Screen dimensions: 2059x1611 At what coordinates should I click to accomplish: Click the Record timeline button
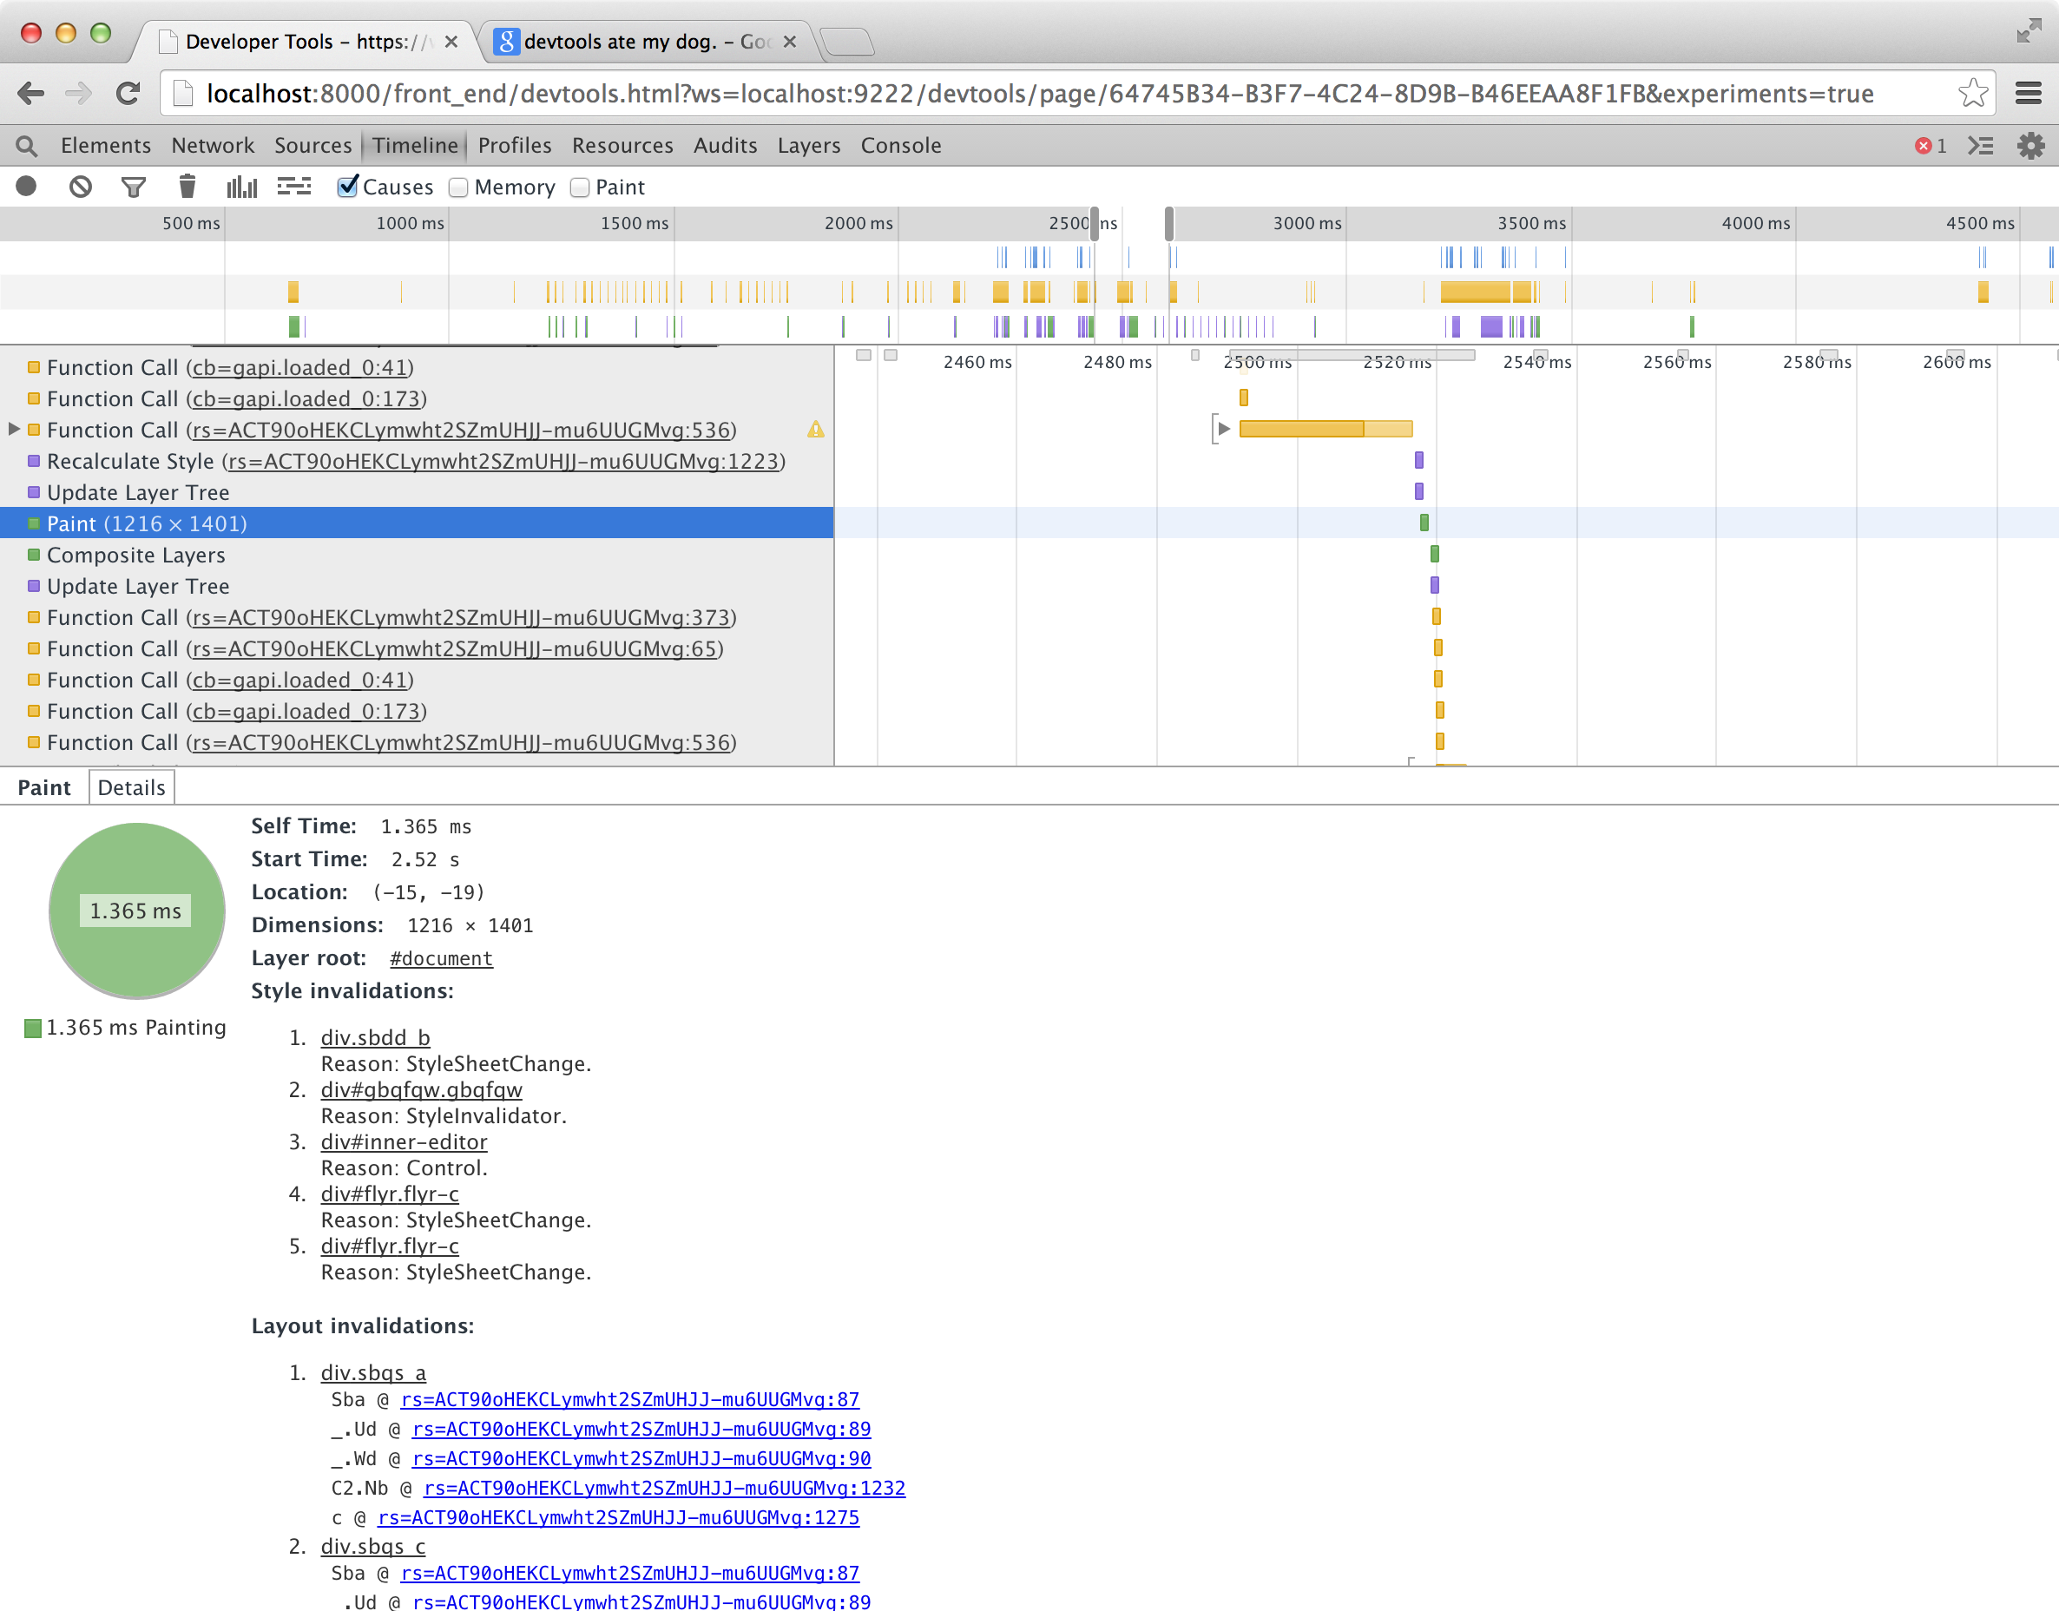pyautogui.click(x=26, y=187)
